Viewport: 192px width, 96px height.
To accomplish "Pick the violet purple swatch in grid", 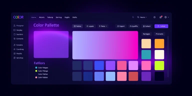I will point(110,65).
